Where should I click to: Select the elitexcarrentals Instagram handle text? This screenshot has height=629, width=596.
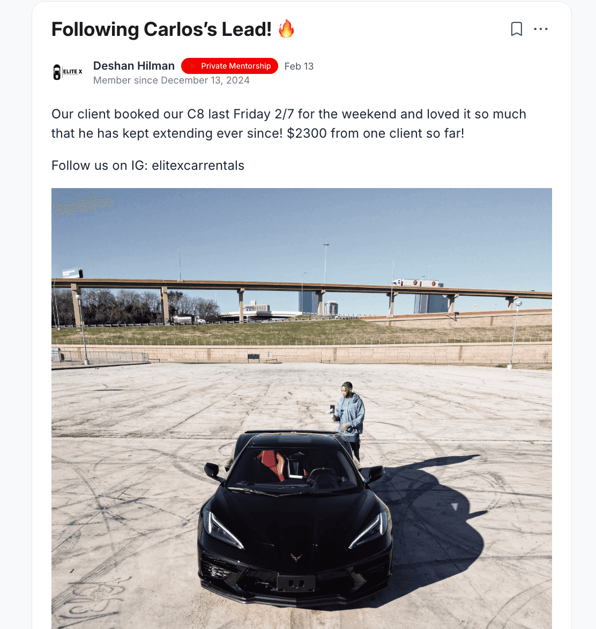pyautogui.click(x=198, y=165)
